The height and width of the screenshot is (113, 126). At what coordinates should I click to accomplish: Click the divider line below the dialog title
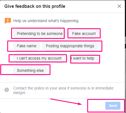click(62, 13)
